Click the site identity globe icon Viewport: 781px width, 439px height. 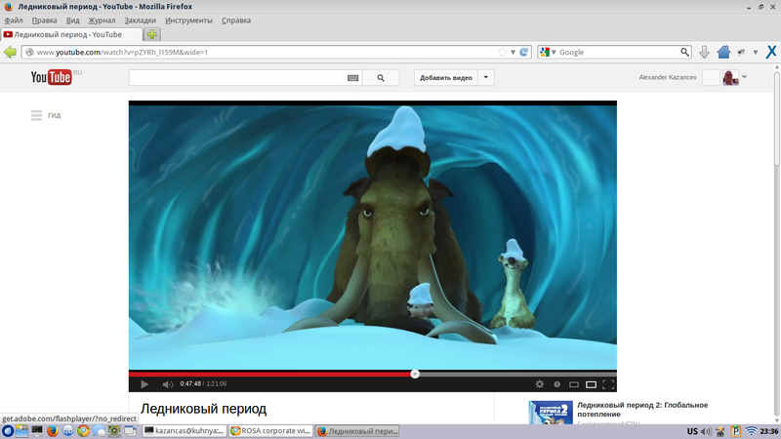point(29,53)
